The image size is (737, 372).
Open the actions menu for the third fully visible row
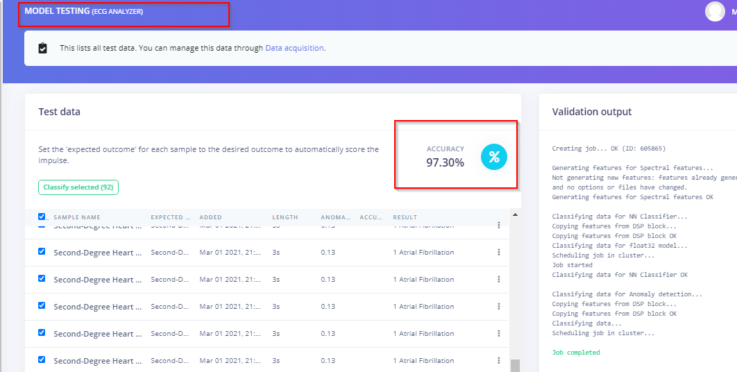click(x=498, y=307)
